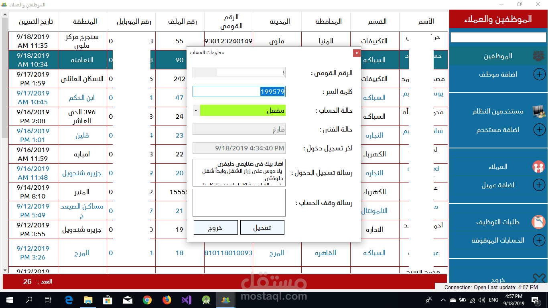Image resolution: width=548 pixels, height=308 pixels.
Task: Click the Connection: Open status text
Action: 465,287
